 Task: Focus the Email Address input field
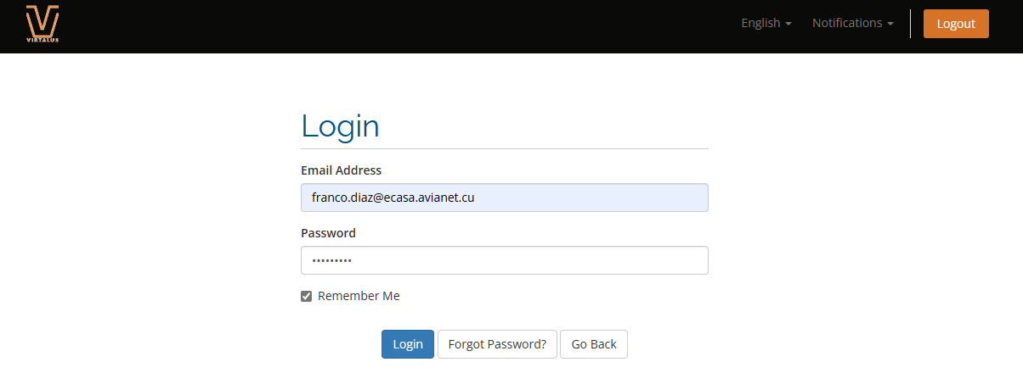pos(504,198)
